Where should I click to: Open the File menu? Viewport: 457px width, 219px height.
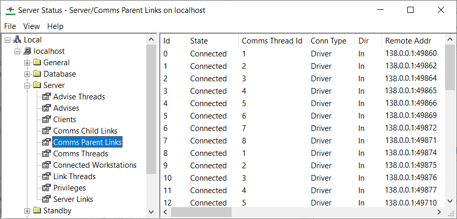click(x=10, y=26)
